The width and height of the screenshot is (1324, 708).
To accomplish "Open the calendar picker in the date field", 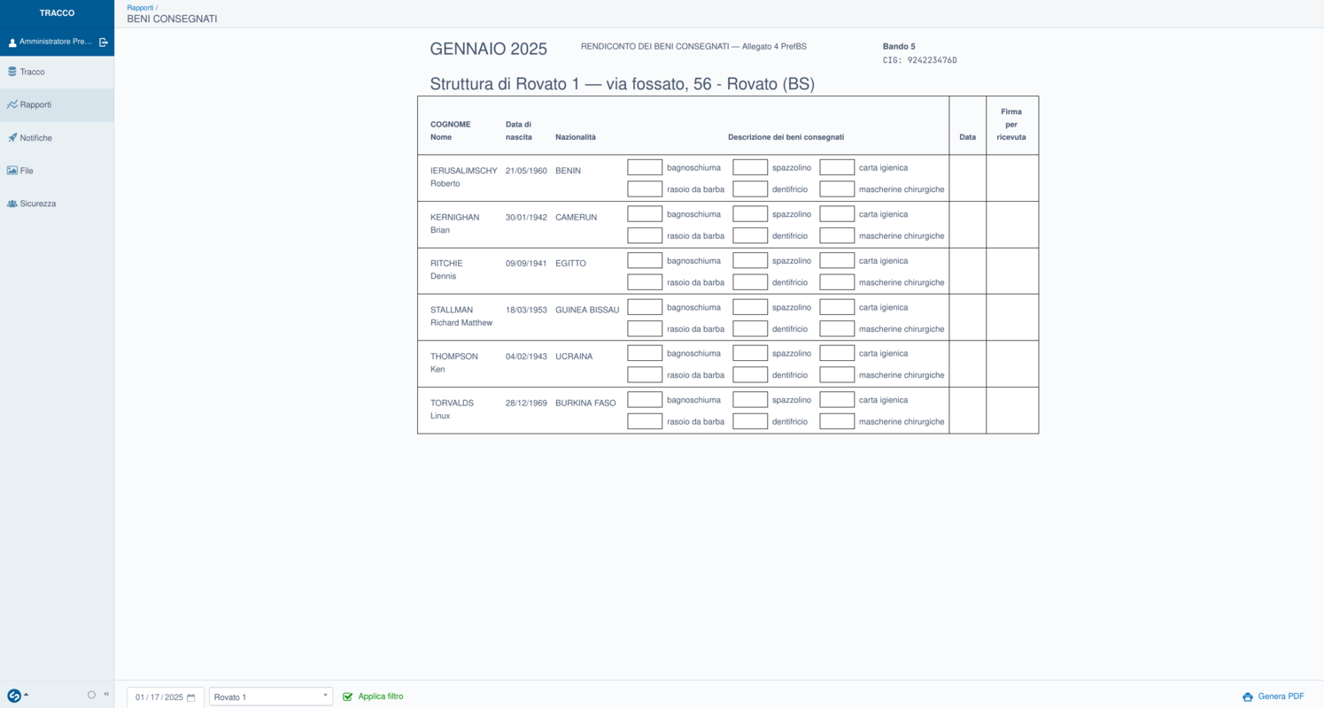I will click(190, 697).
